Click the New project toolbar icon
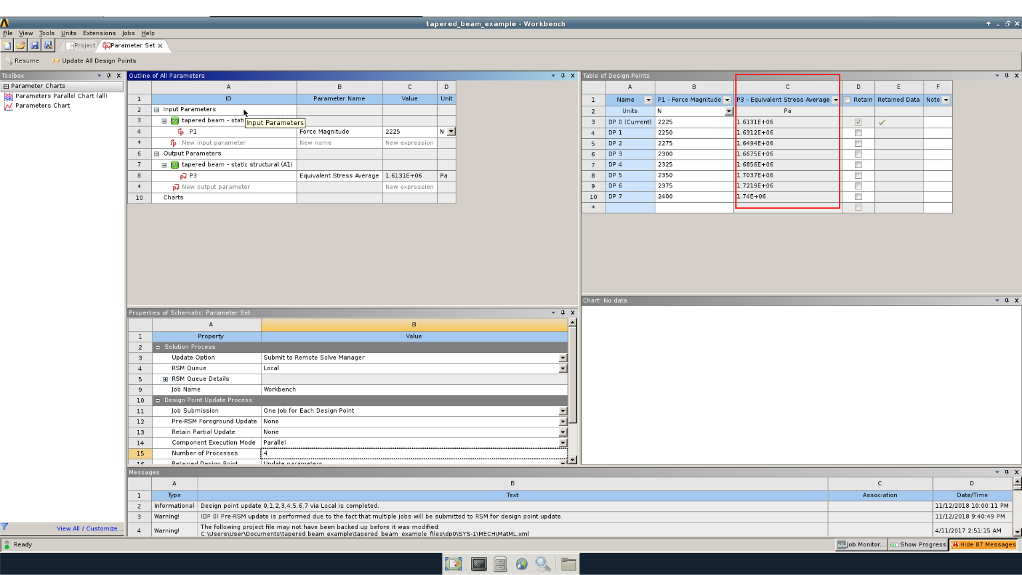1022x575 pixels. tap(7, 45)
